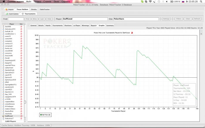Screen dimensions: 205x128
Task: Click the PokerStars site icon for Sokratess972
Action: (x=21, y=29)
